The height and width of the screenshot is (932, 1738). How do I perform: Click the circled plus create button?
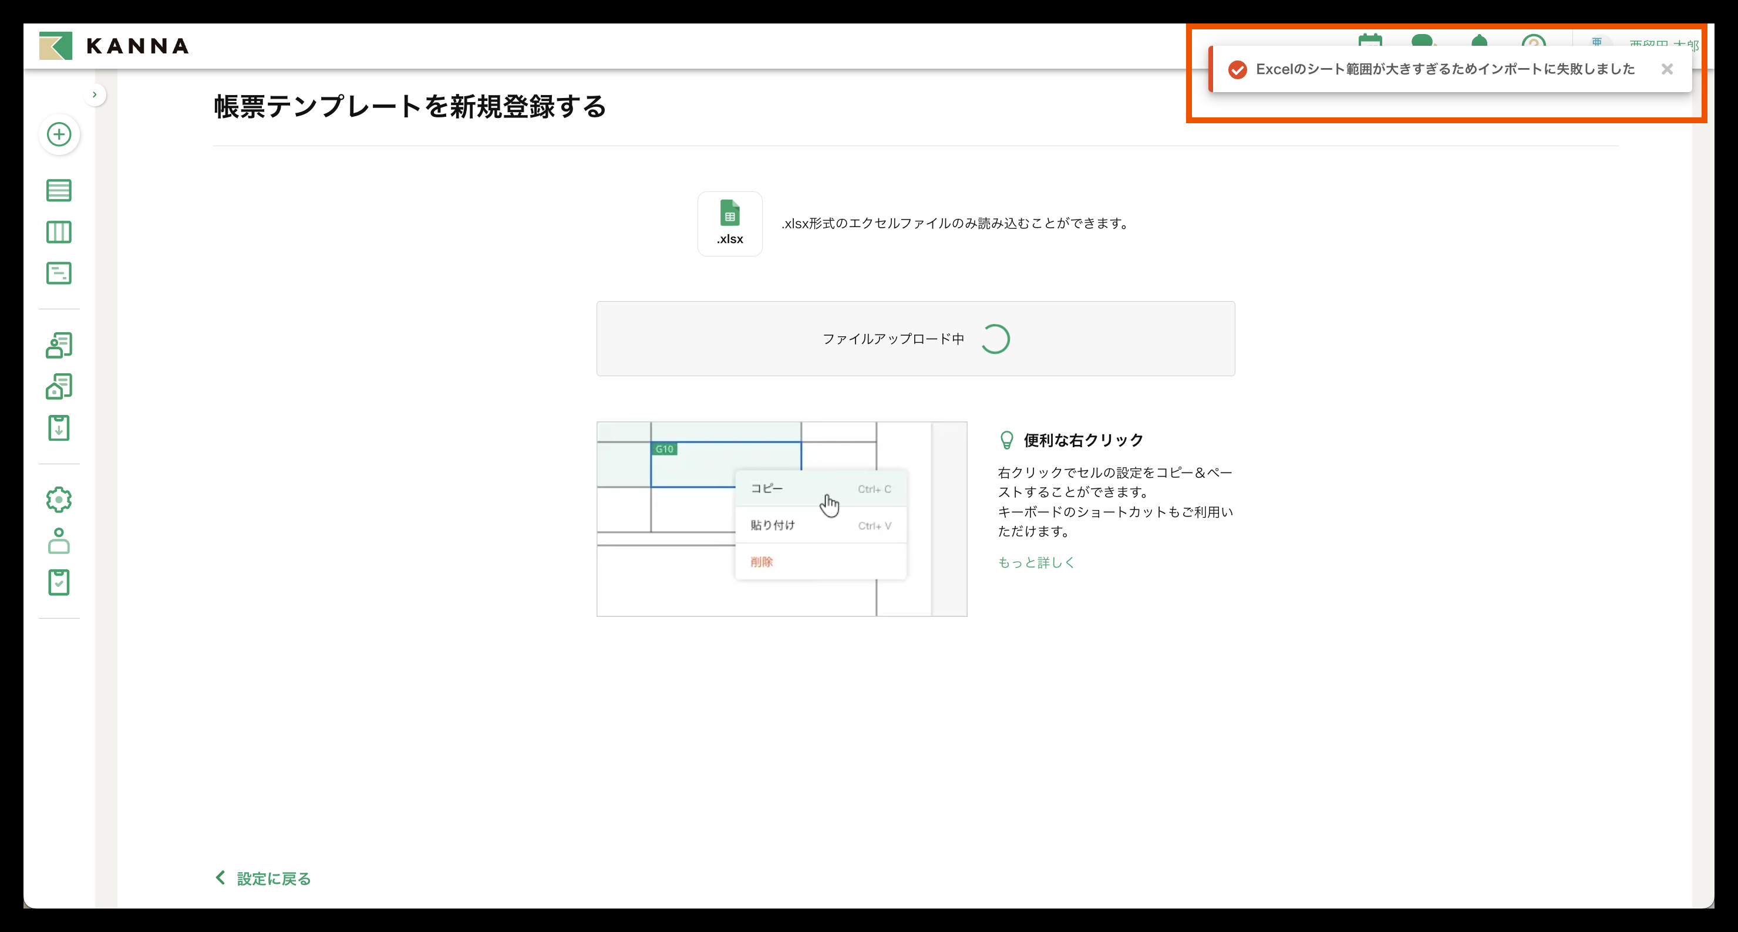tap(59, 134)
